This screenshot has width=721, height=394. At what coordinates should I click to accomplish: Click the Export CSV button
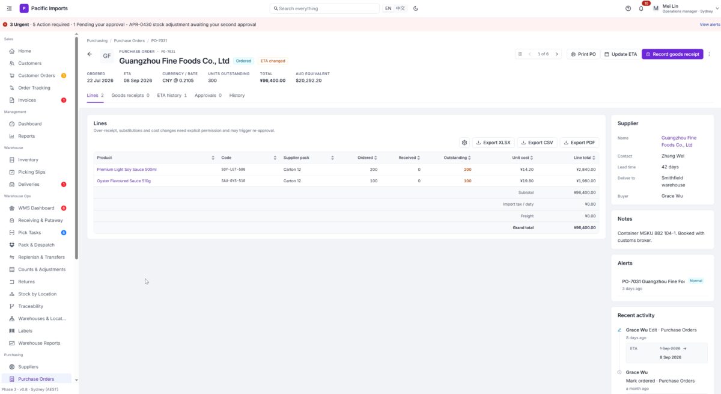pyautogui.click(x=537, y=143)
